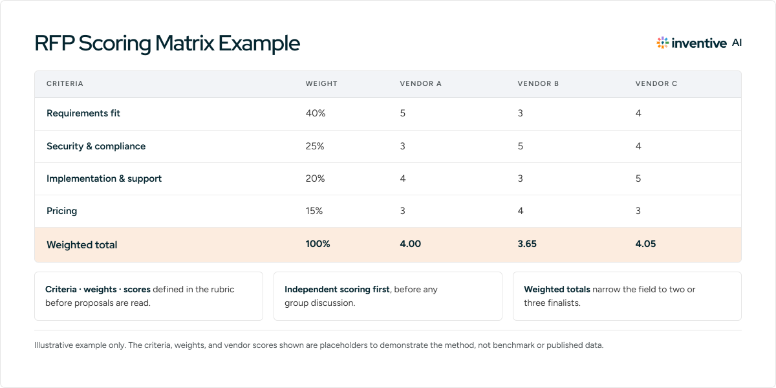Image resolution: width=776 pixels, height=388 pixels.
Task: Click the WEIGHT column header
Action: 321,84
